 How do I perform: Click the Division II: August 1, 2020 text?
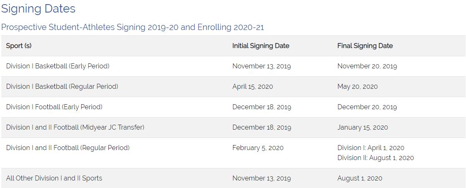click(375, 158)
